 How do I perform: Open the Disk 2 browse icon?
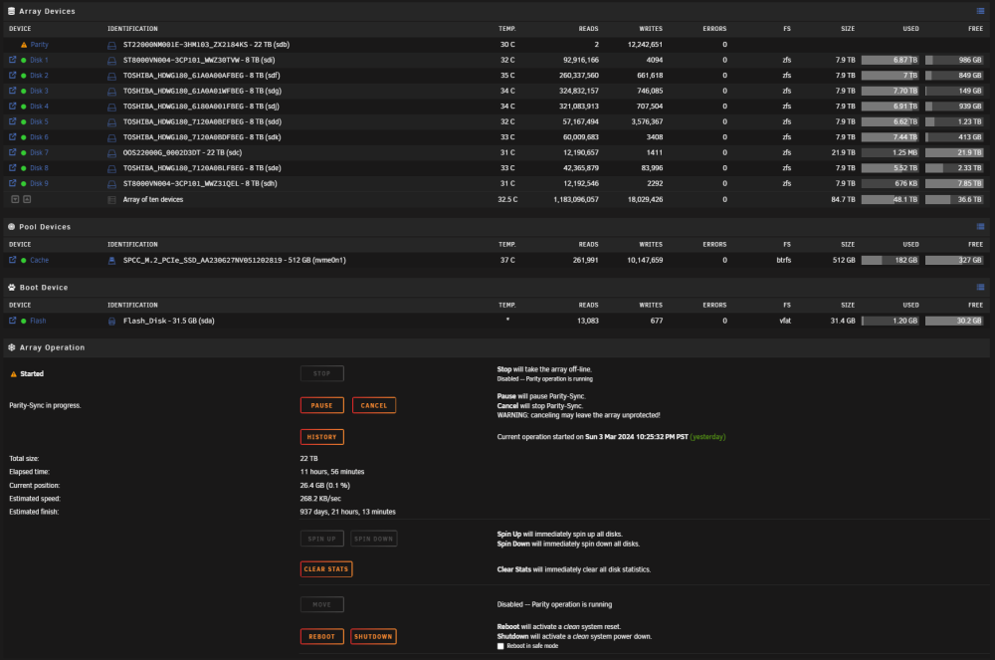(12, 75)
